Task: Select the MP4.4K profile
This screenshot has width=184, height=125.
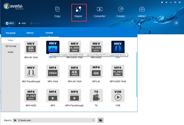Action: tap(96, 71)
